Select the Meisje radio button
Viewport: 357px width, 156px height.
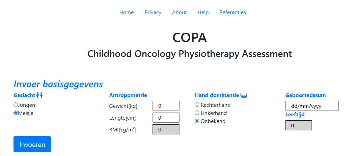[x=16, y=113]
